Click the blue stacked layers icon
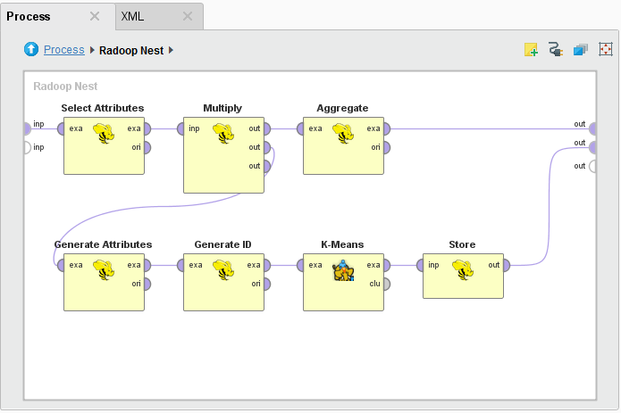 click(580, 50)
